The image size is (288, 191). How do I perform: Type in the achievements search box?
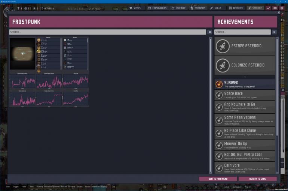tap(242, 32)
